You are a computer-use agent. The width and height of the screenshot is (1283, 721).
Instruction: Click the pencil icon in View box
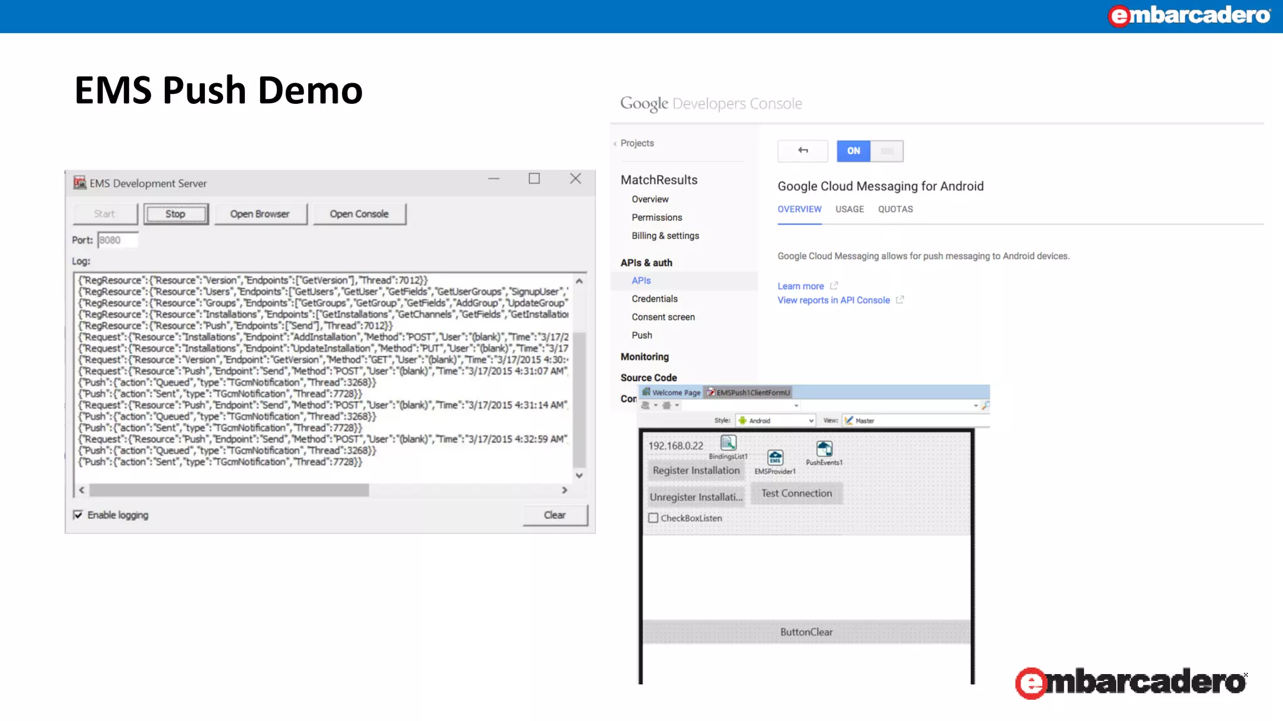[849, 421]
